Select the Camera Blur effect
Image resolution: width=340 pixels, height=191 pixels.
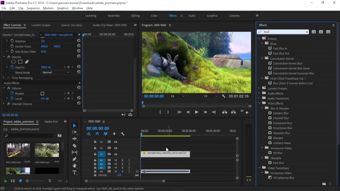[x=281, y=113]
